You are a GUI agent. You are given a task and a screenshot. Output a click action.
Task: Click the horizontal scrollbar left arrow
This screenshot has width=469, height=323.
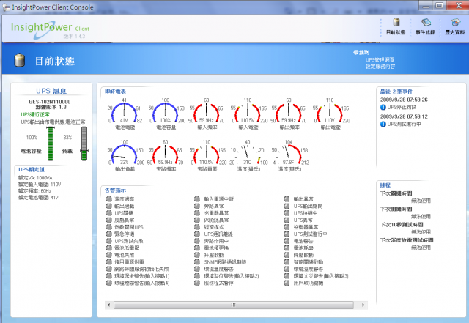coord(108,305)
